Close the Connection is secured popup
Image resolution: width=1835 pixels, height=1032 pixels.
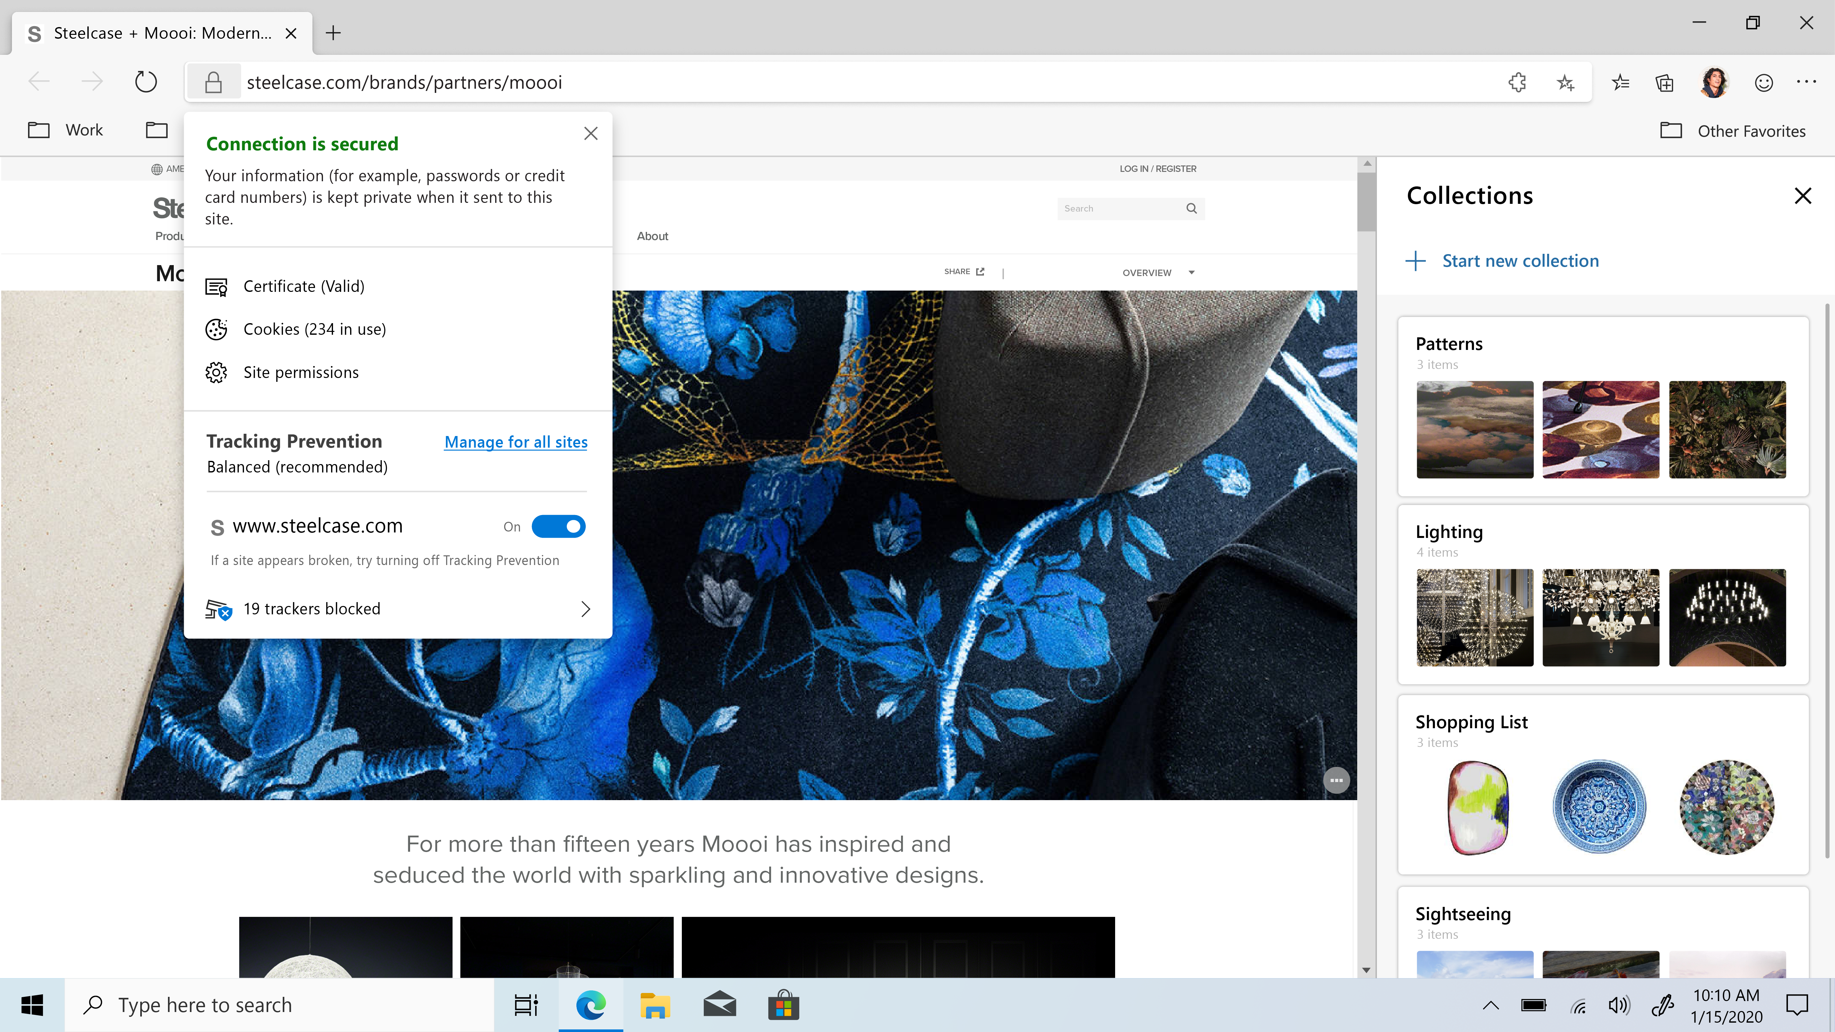pos(591,133)
